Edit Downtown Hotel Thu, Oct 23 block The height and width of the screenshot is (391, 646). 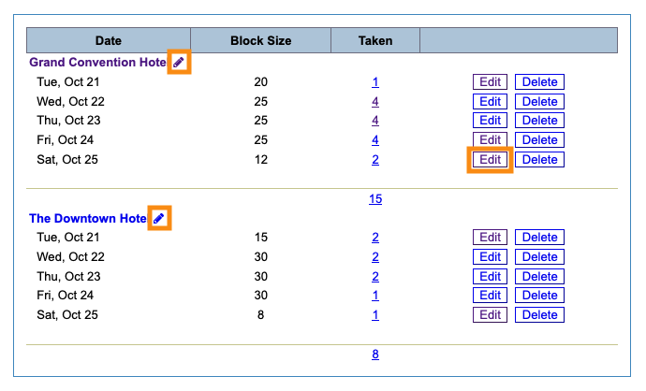(x=491, y=277)
